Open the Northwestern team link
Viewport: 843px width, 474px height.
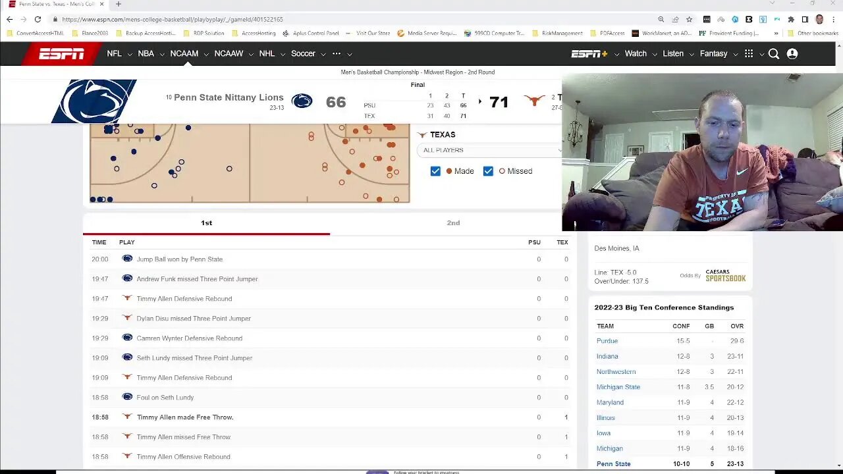pyautogui.click(x=616, y=372)
